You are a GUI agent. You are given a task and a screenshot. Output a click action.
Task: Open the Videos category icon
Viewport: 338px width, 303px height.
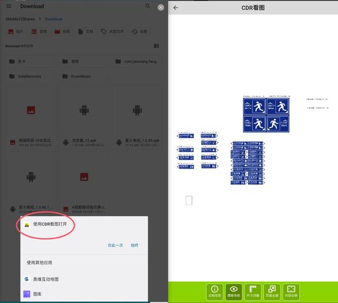pos(62,32)
